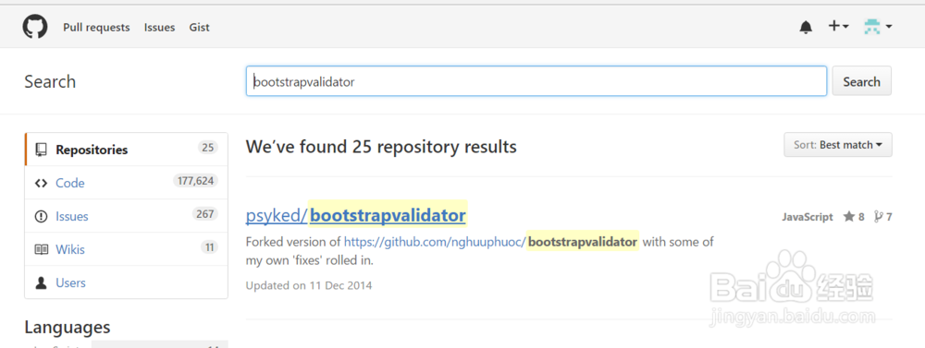Open Issues in the top navigation
The image size is (925, 348).
[159, 27]
